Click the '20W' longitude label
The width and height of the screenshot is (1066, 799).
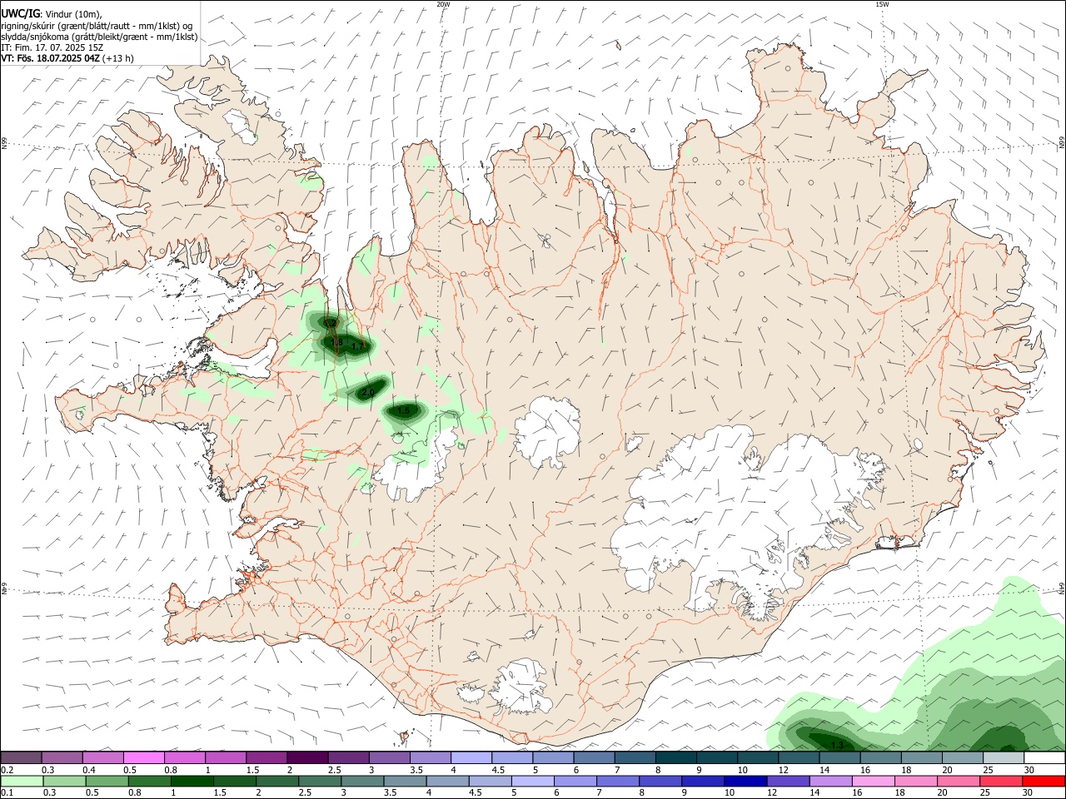pos(443,4)
